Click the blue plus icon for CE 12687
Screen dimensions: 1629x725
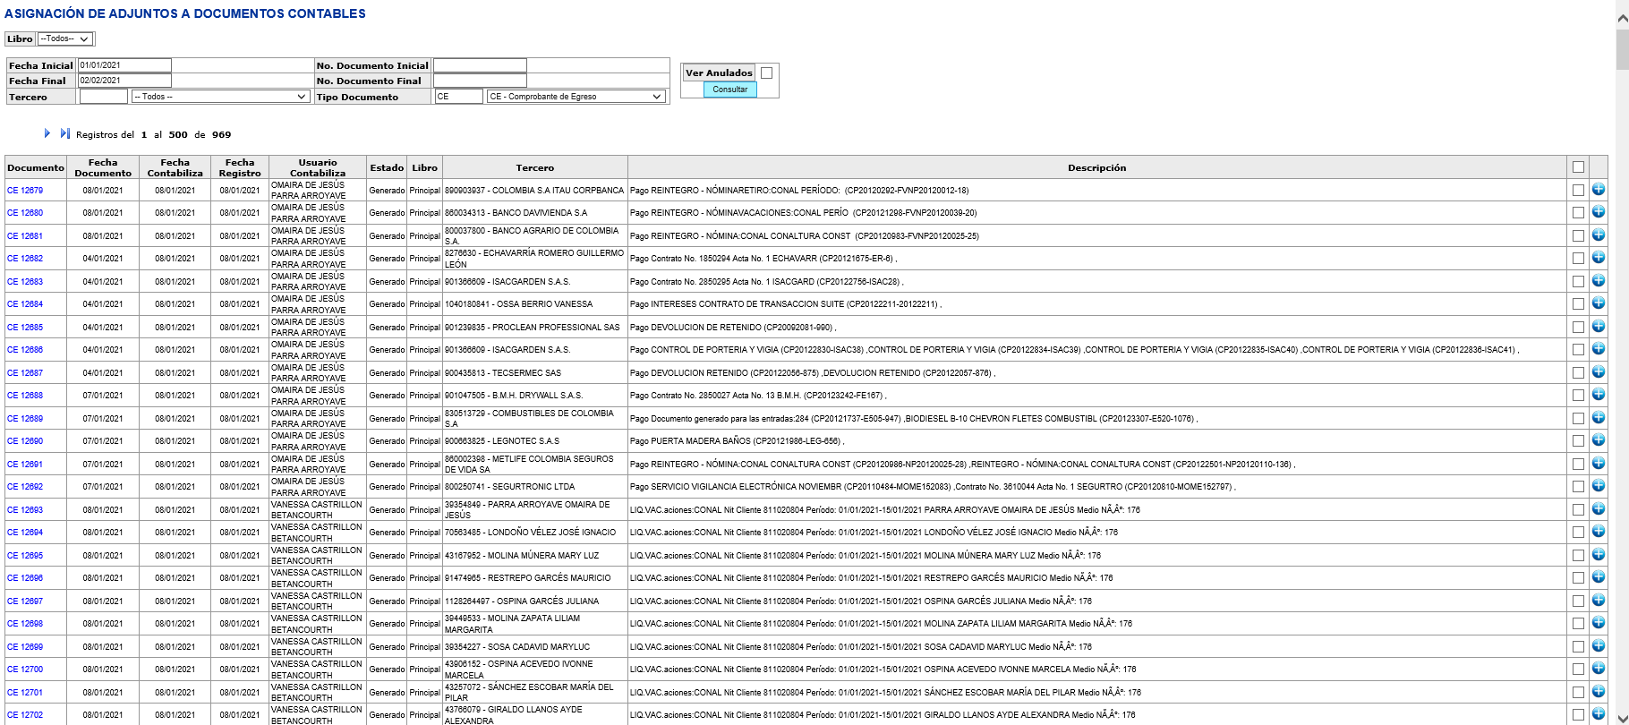click(x=1598, y=372)
